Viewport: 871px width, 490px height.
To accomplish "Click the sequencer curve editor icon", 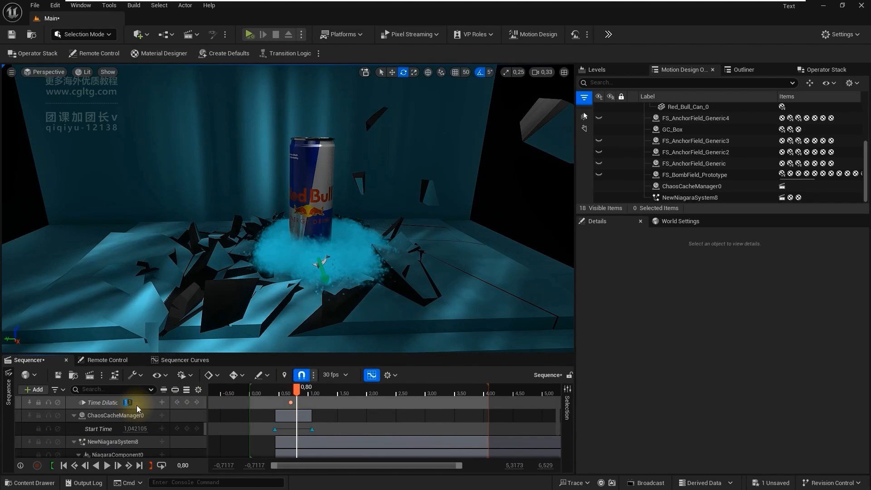I will [x=372, y=375].
